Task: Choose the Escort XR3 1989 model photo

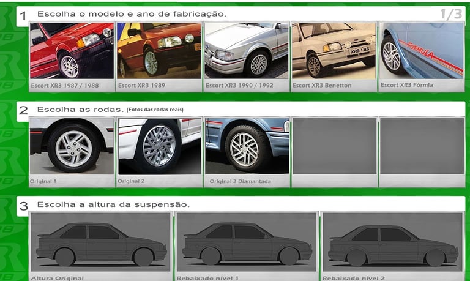Action: tap(159, 51)
